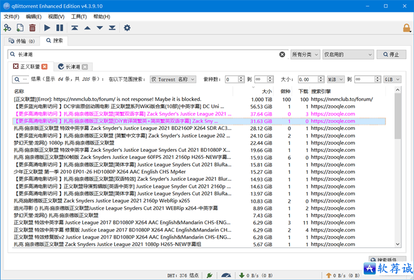Toggle alternative speed limits icon

226,275
